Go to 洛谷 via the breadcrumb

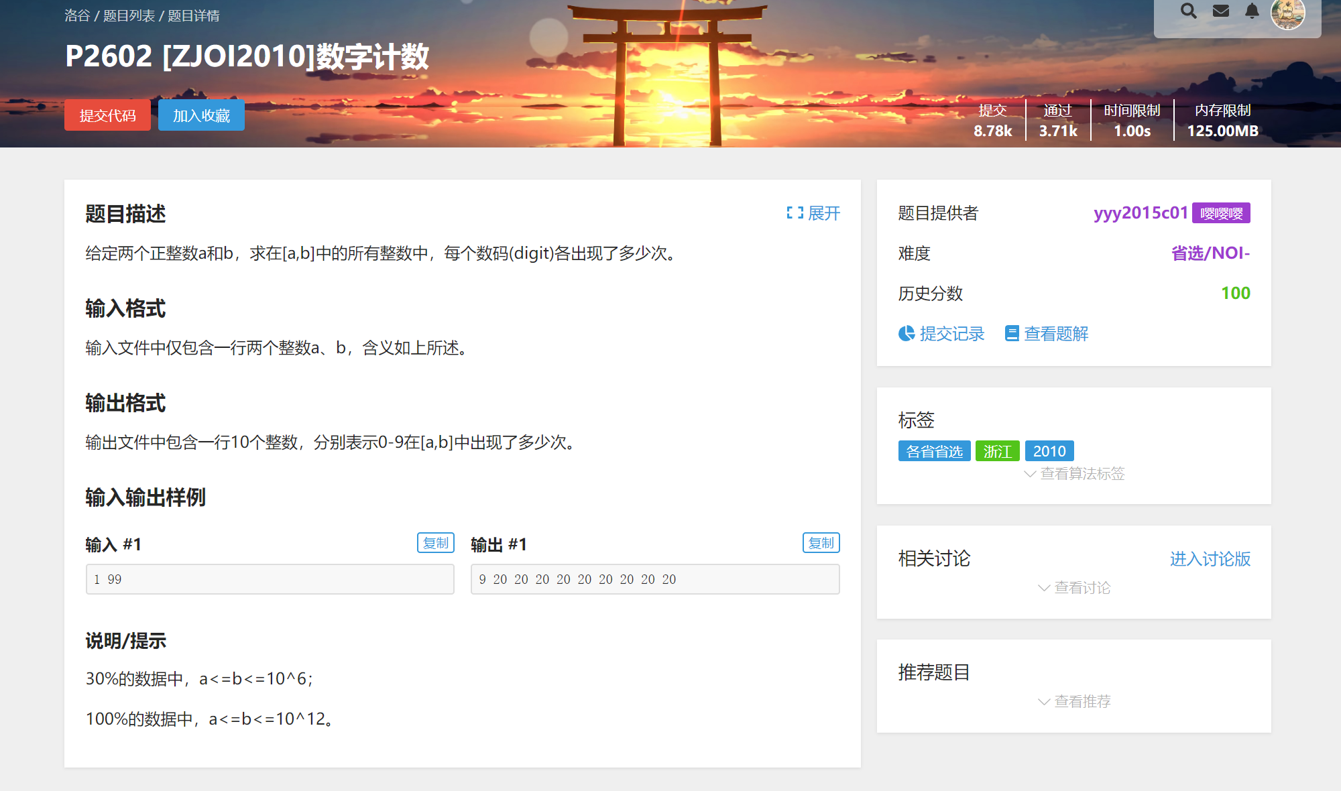pyautogui.click(x=77, y=15)
